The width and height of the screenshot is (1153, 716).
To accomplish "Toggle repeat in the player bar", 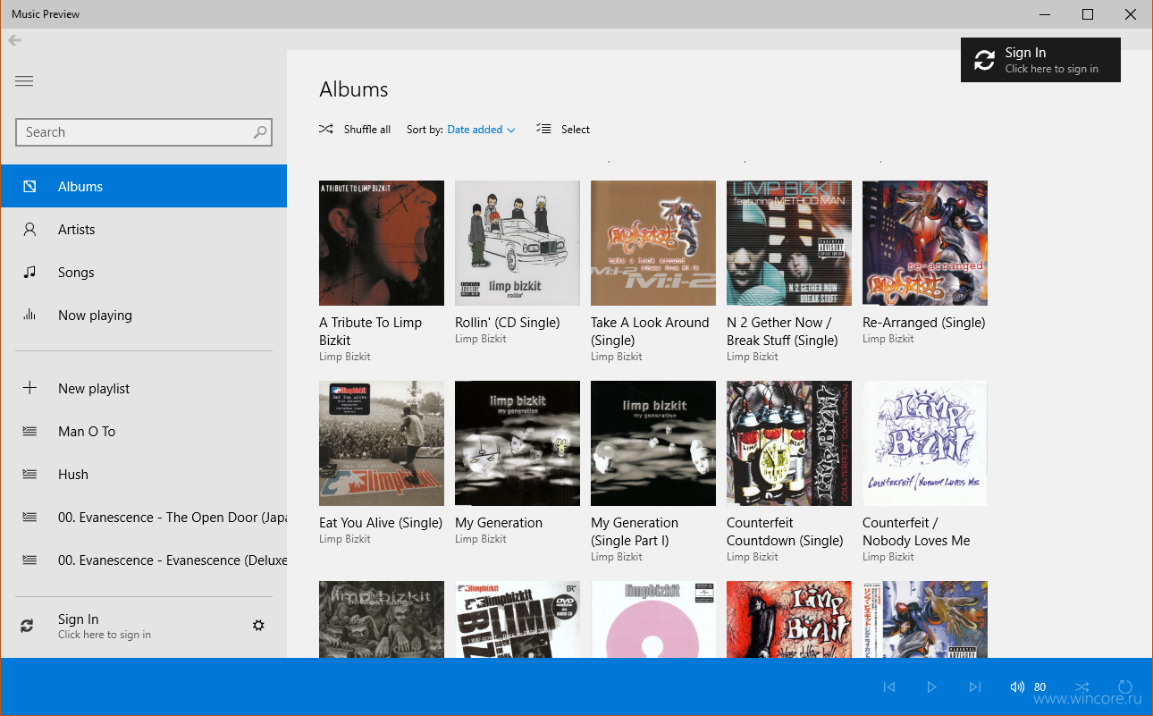I will (x=1124, y=687).
